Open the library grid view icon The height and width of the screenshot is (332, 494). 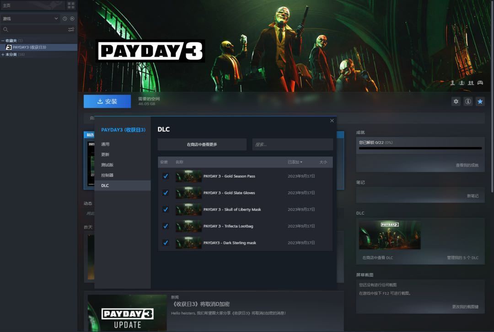click(71, 5)
